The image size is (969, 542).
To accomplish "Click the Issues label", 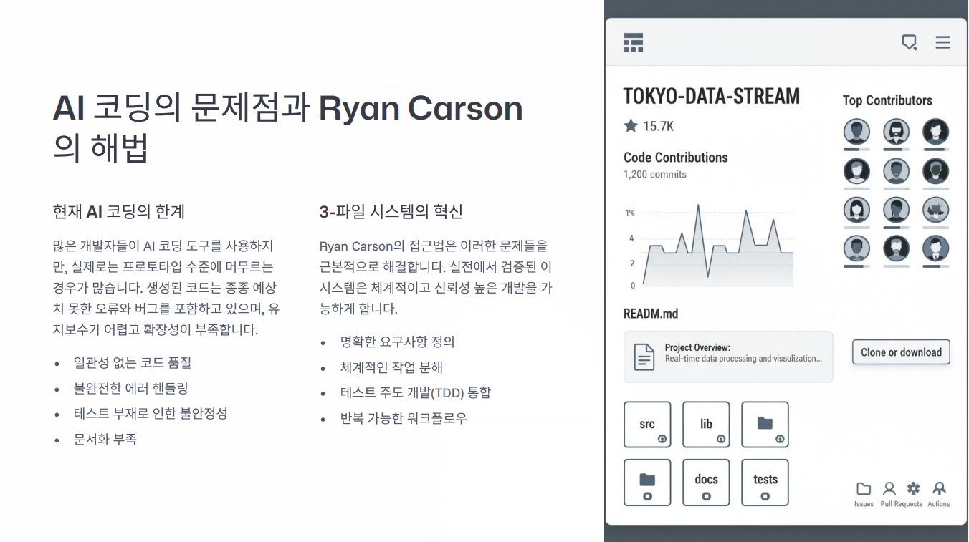I will 864,504.
